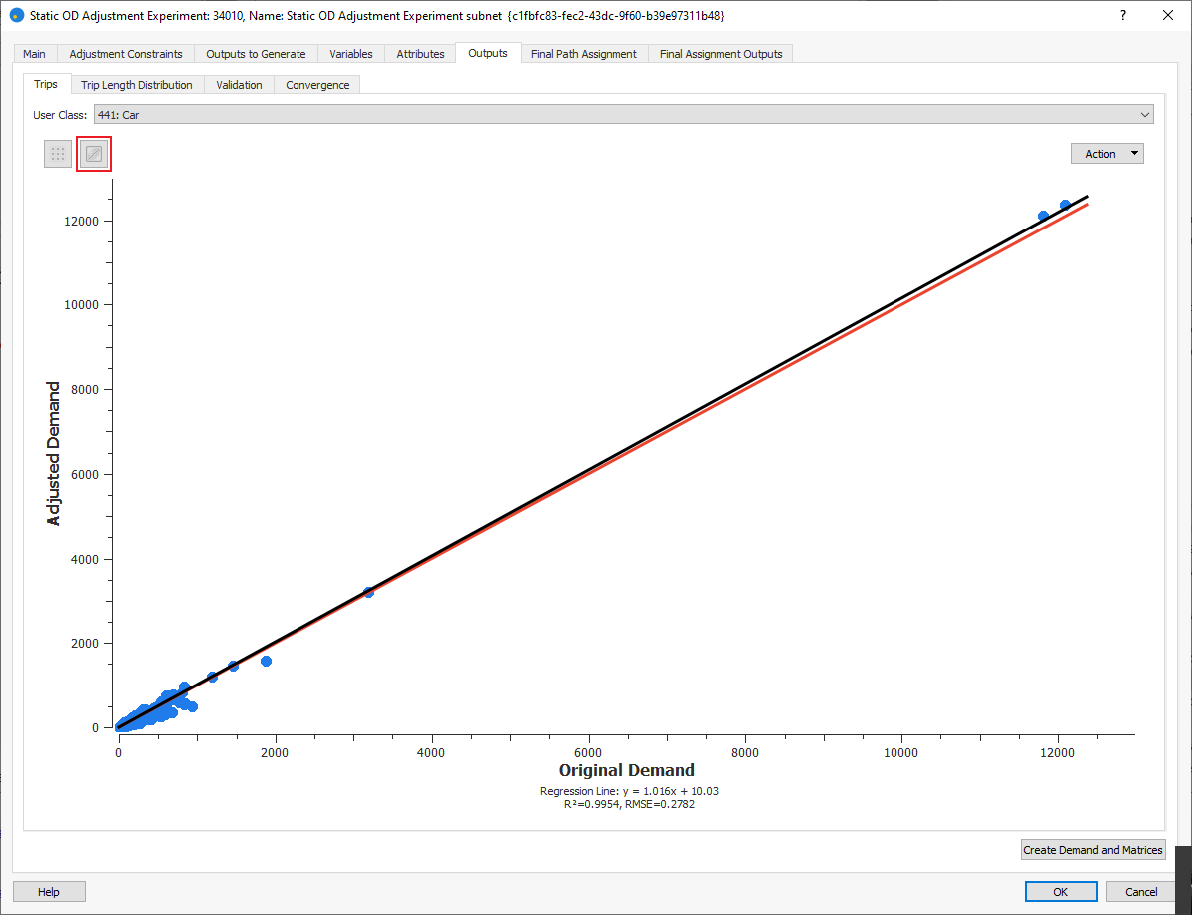Viewport: 1192px width, 915px height.
Task: Expand the Action menu button
Action: pos(1106,154)
